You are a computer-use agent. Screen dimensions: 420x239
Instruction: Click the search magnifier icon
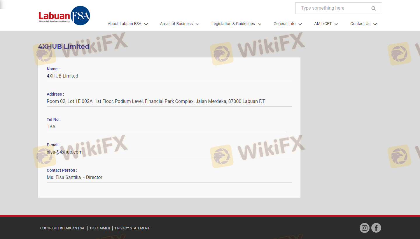pos(373,8)
